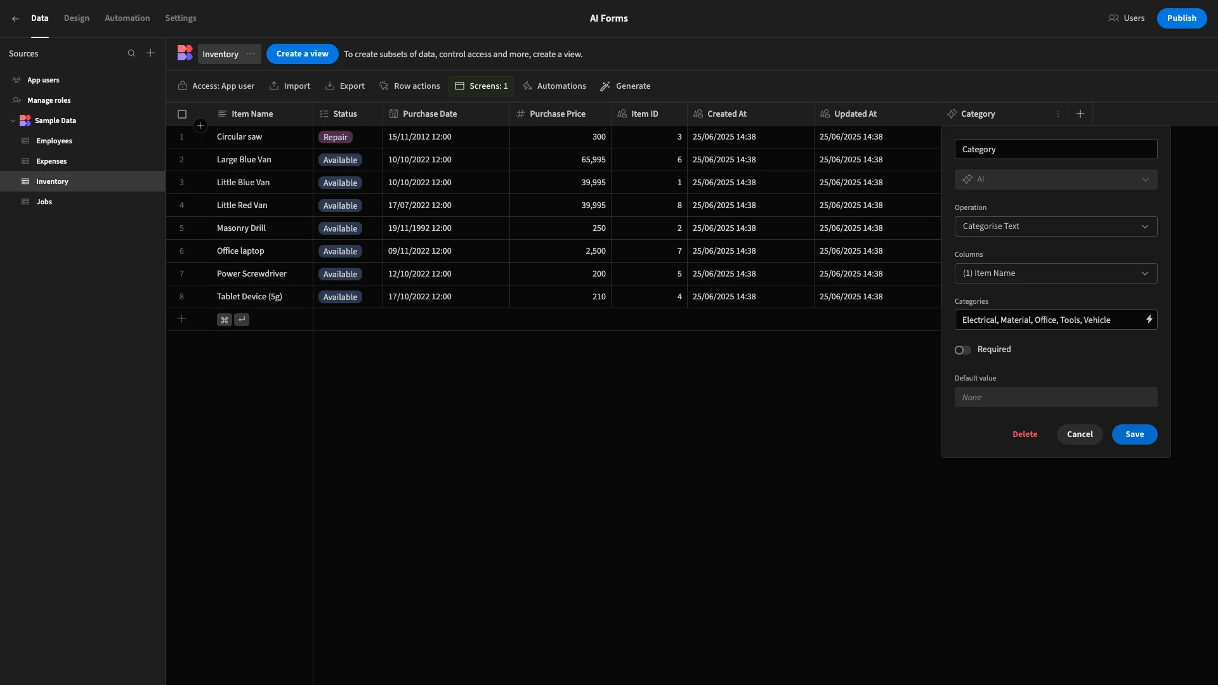Open Screens: 1 option
This screenshot has height=685, width=1218.
click(x=481, y=86)
